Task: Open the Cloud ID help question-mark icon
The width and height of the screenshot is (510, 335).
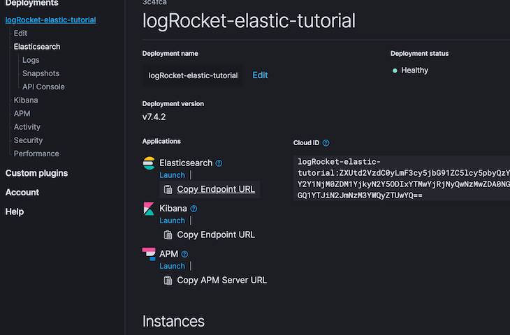Action: [x=326, y=143]
